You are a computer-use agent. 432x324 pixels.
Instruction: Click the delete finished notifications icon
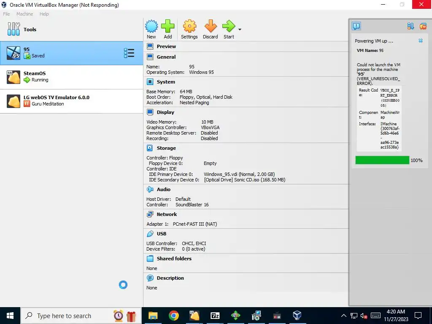(423, 26)
